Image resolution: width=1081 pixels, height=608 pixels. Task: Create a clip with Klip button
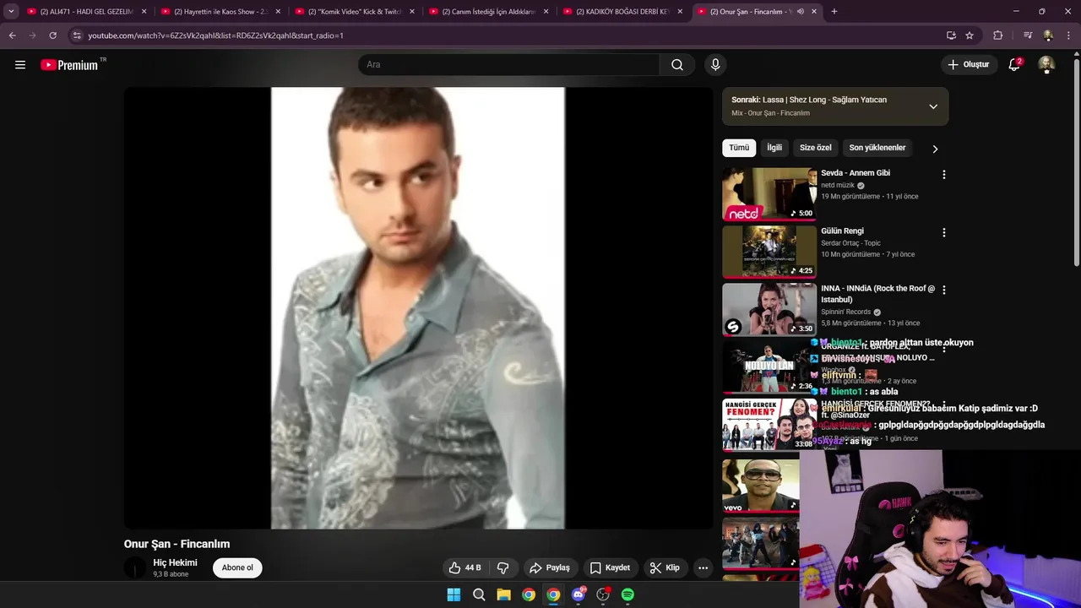tap(665, 567)
